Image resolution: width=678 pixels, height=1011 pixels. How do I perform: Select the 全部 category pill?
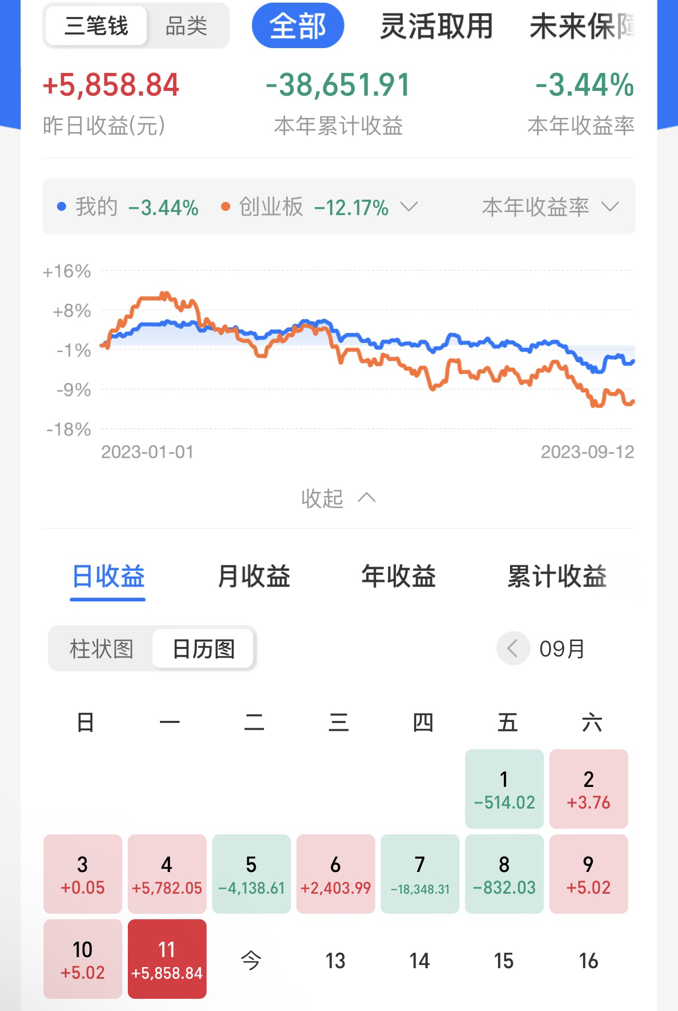pos(298,25)
